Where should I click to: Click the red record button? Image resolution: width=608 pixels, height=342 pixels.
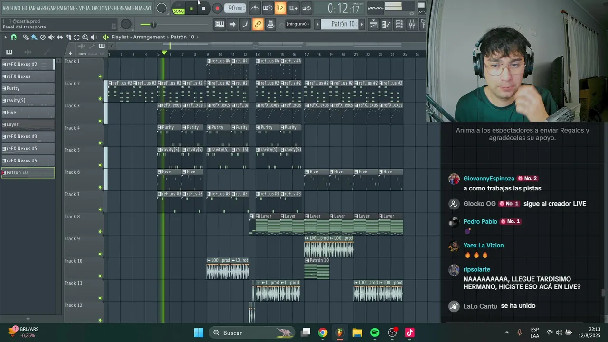[x=217, y=8]
